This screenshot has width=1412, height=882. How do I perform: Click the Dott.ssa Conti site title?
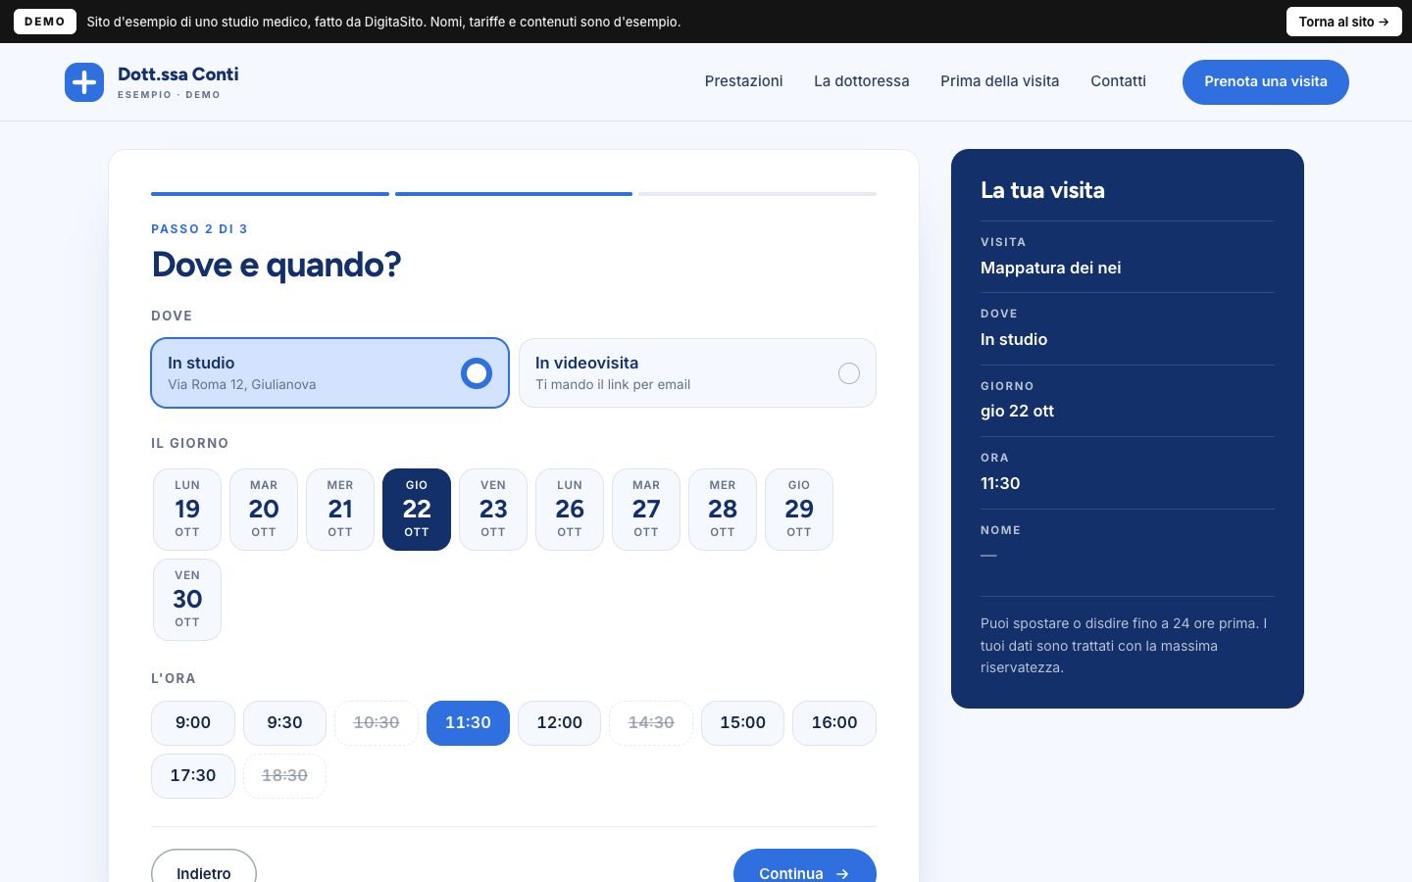click(178, 74)
